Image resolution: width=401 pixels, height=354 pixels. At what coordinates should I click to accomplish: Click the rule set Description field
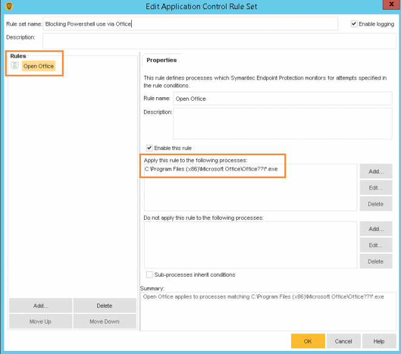pos(219,41)
